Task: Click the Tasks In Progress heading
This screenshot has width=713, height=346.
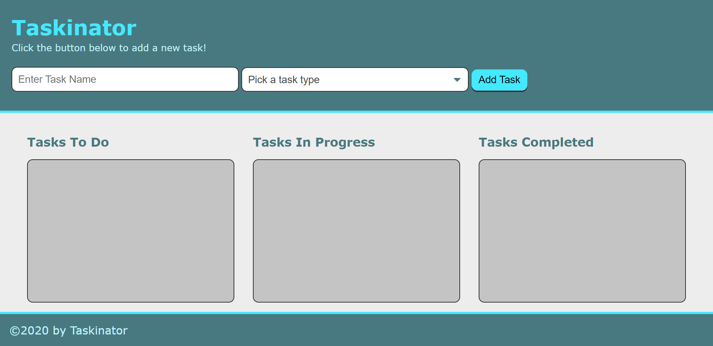Action: 314,142
